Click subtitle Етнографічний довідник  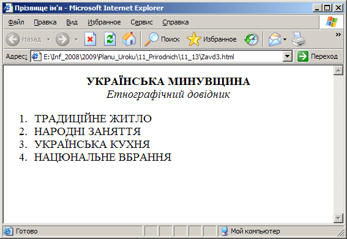[168, 94]
